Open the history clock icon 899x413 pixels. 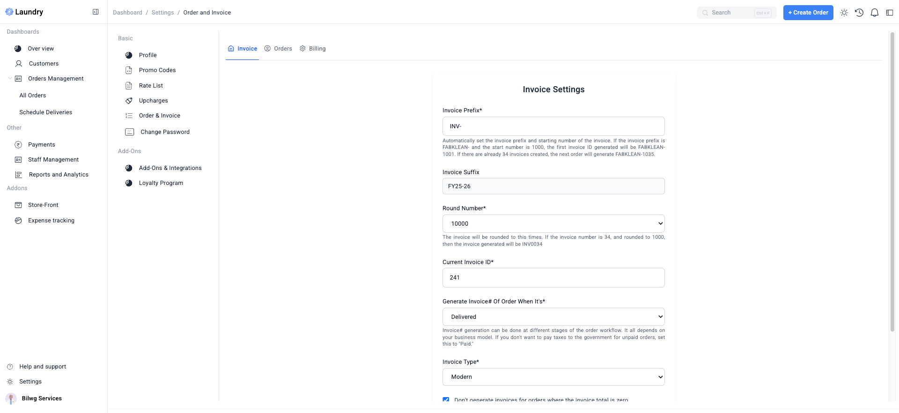[x=859, y=13]
